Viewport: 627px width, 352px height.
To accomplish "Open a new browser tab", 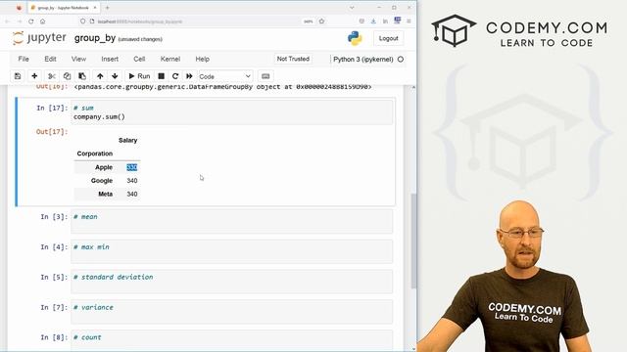I will (x=107, y=8).
